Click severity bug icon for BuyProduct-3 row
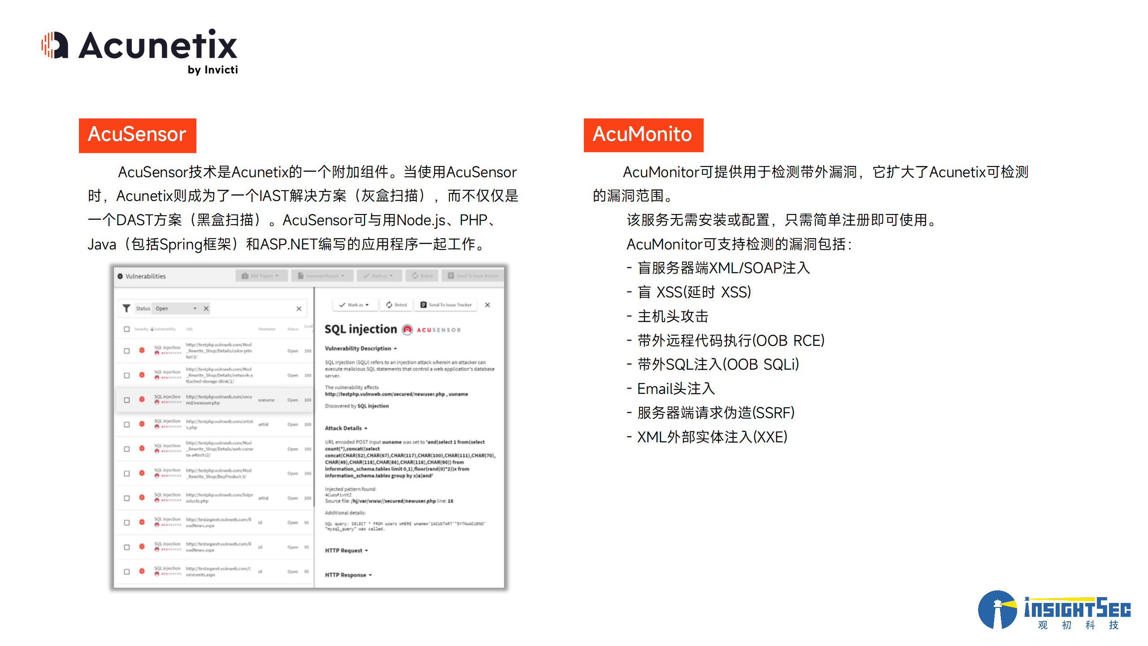The width and height of the screenshot is (1148, 646). coord(142,473)
